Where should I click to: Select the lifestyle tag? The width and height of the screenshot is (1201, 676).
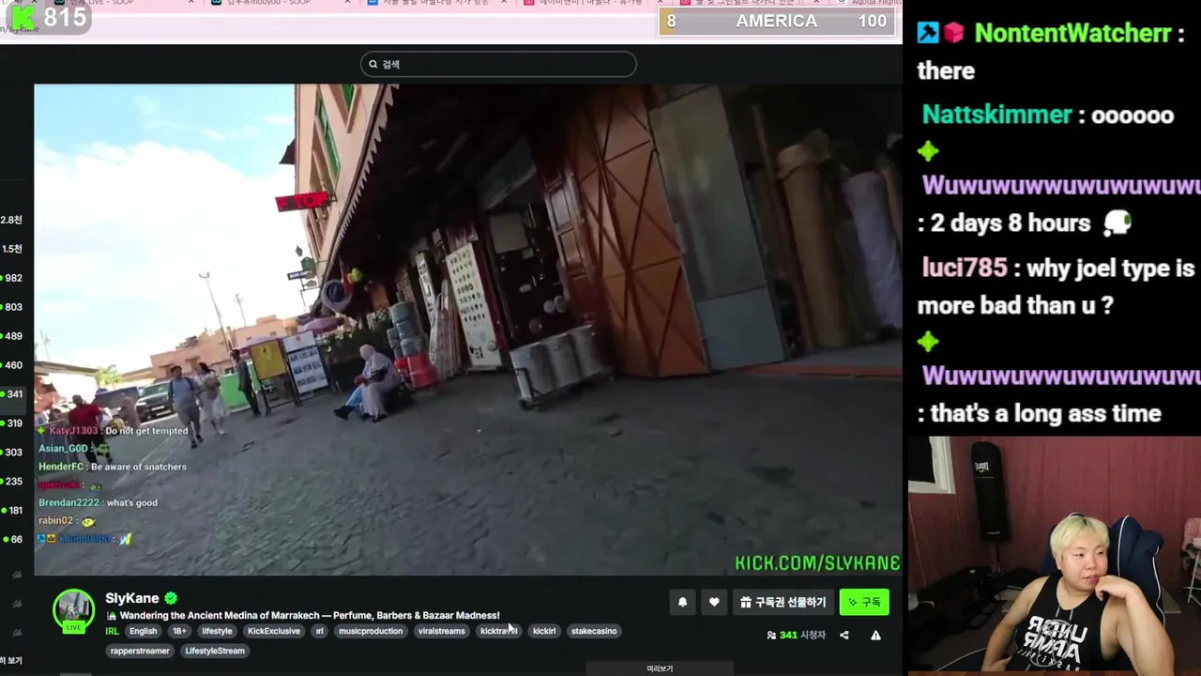pyautogui.click(x=217, y=631)
